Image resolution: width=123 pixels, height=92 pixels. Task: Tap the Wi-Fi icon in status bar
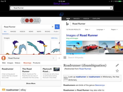point(5,1)
